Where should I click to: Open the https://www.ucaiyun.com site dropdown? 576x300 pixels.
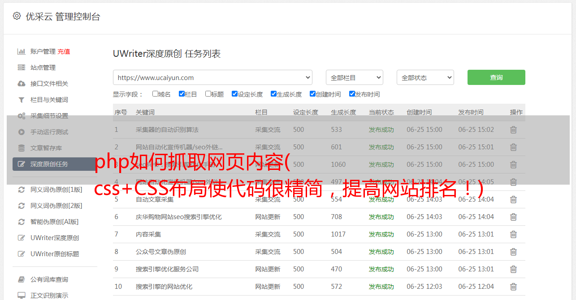[x=212, y=77]
